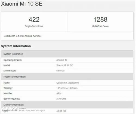Select the 1288 multi-core score value
Screen dimensions: 136x114
point(100,19)
